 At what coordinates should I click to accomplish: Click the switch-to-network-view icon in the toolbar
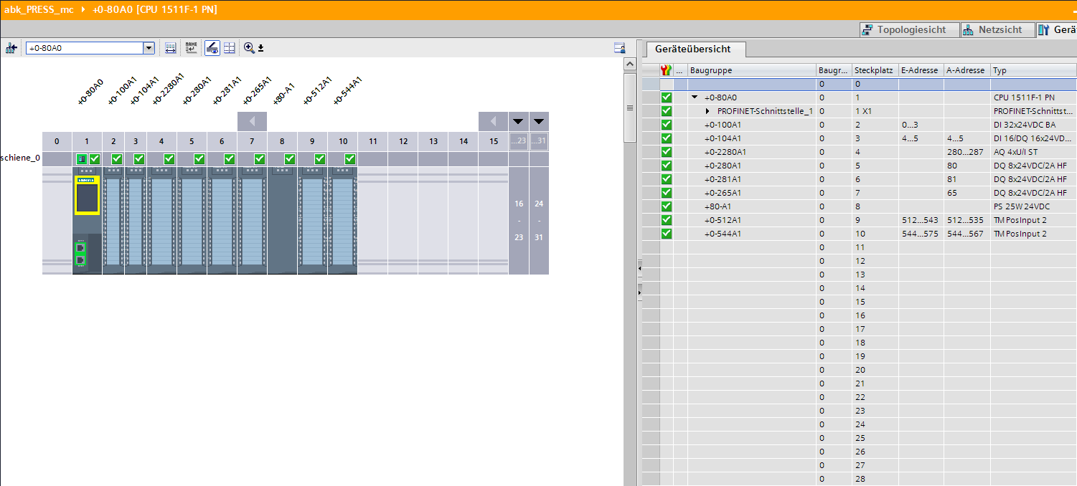click(11, 48)
